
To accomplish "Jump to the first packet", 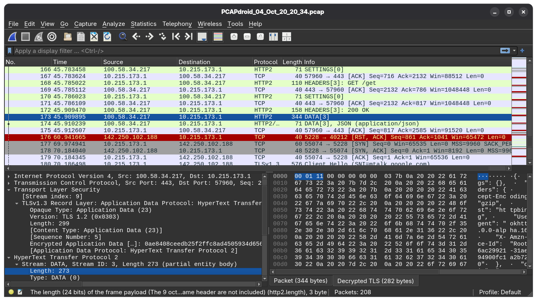I will 176,37.
